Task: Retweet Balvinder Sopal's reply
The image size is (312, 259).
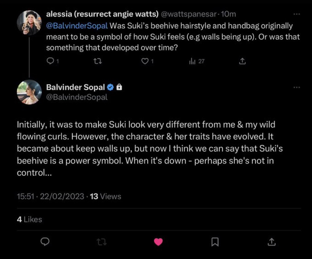Action: tap(102, 242)
